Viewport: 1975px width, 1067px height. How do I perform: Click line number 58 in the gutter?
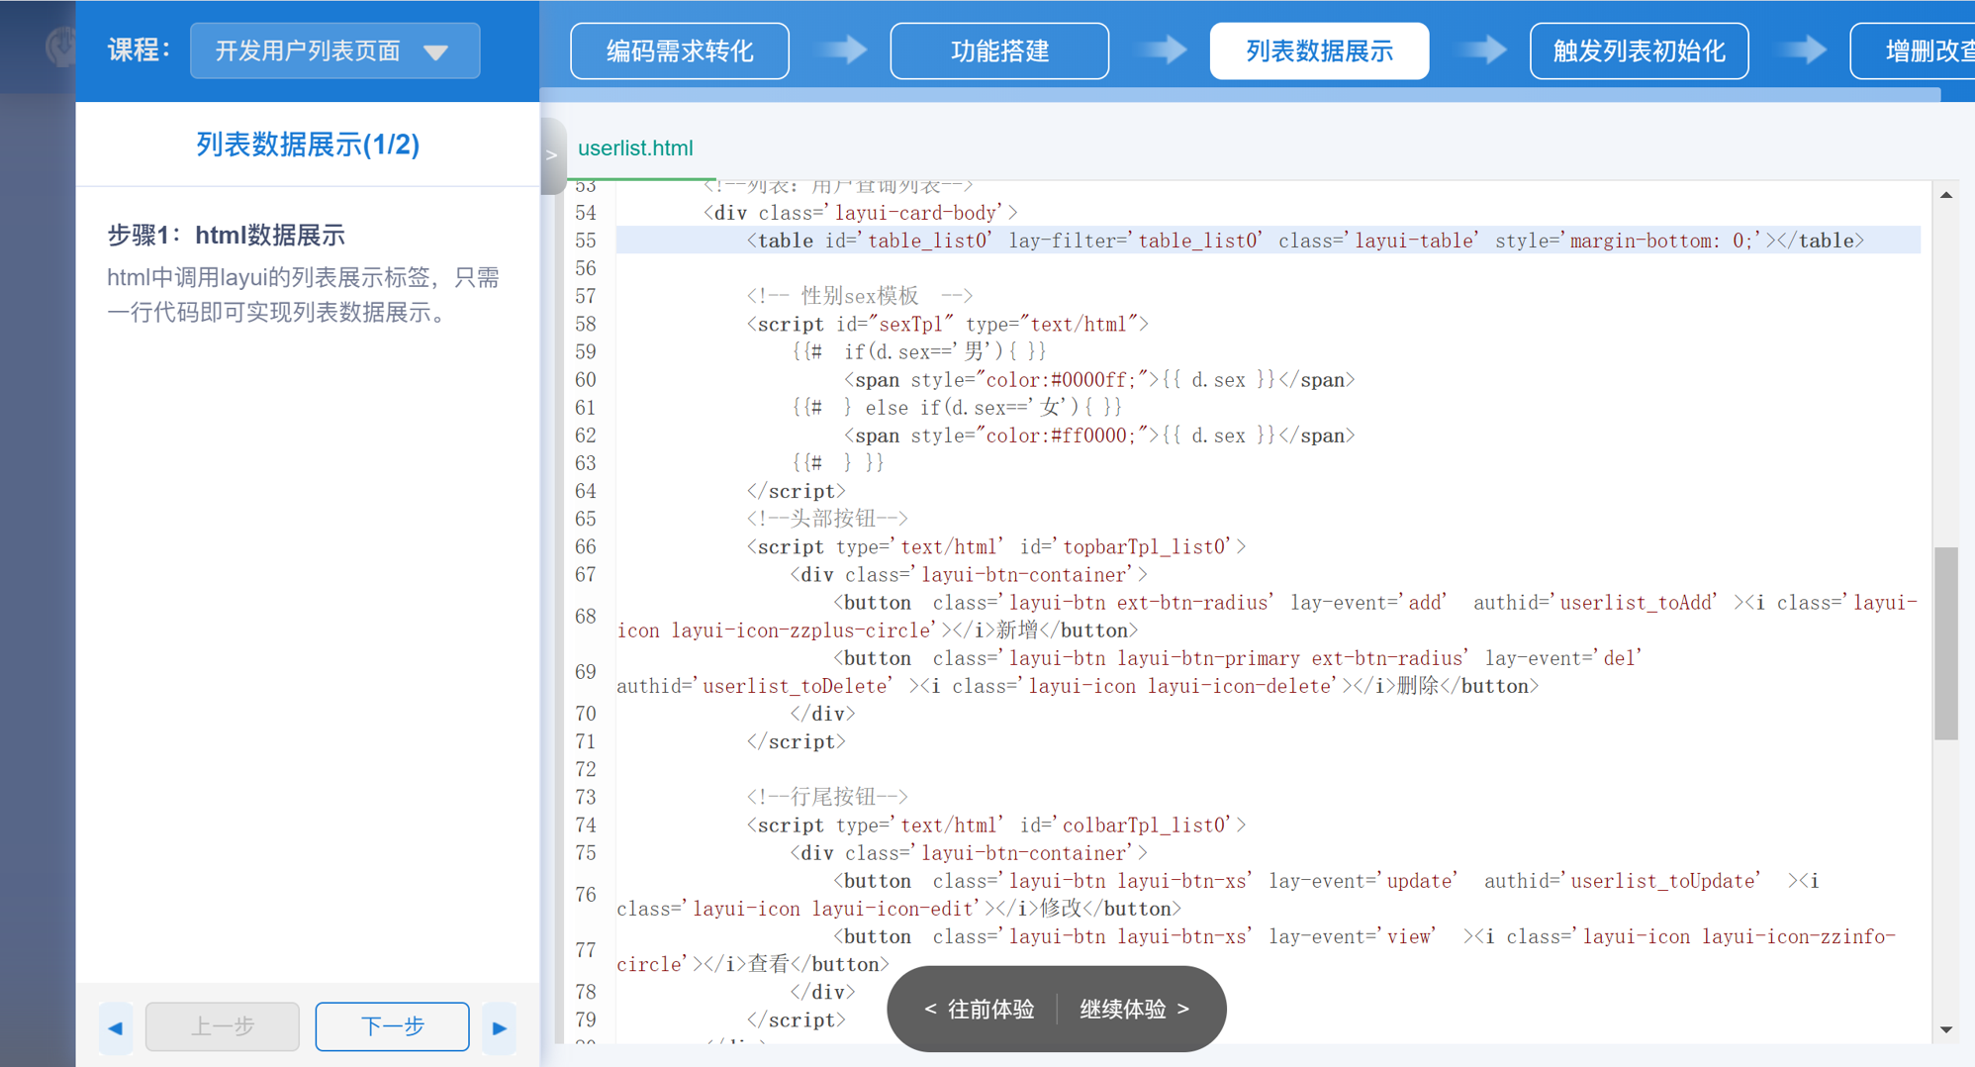(586, 324)
